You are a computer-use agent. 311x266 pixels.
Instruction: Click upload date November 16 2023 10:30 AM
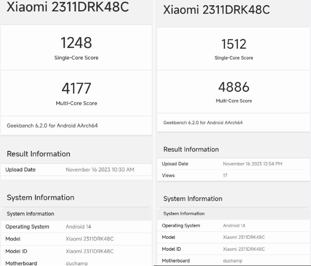click(100, 170)
